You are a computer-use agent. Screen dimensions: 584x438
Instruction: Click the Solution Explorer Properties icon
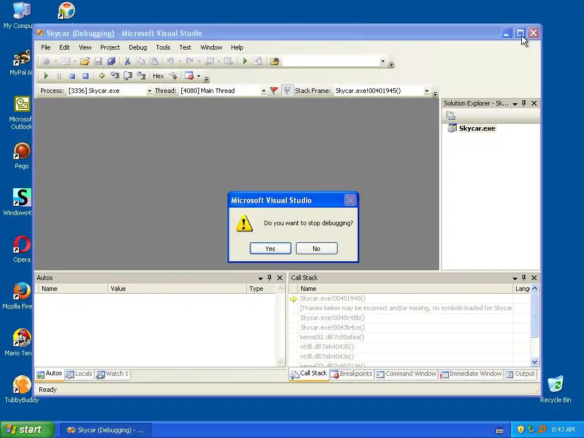(451, 116)
